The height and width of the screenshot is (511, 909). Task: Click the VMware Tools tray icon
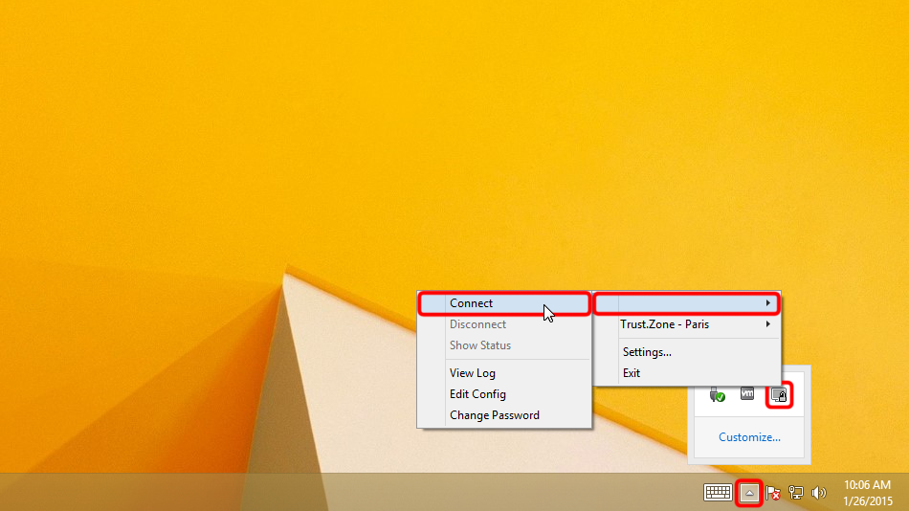click(x=747, y=394)
